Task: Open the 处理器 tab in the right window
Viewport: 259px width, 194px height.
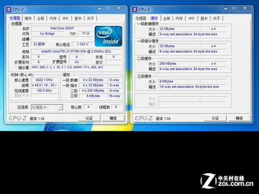Action: (141, 19)
